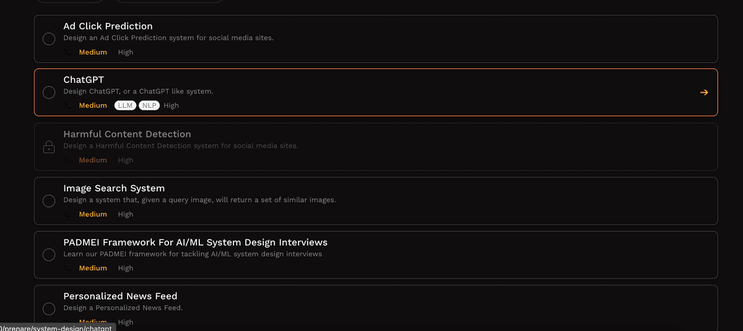Click 'Design an Ad Click Prediction system' description

tap(168, 38)
